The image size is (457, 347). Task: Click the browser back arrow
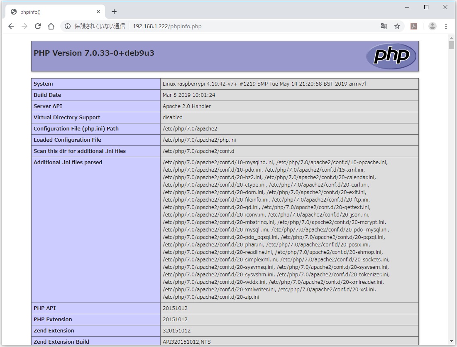tap(11, 26)
